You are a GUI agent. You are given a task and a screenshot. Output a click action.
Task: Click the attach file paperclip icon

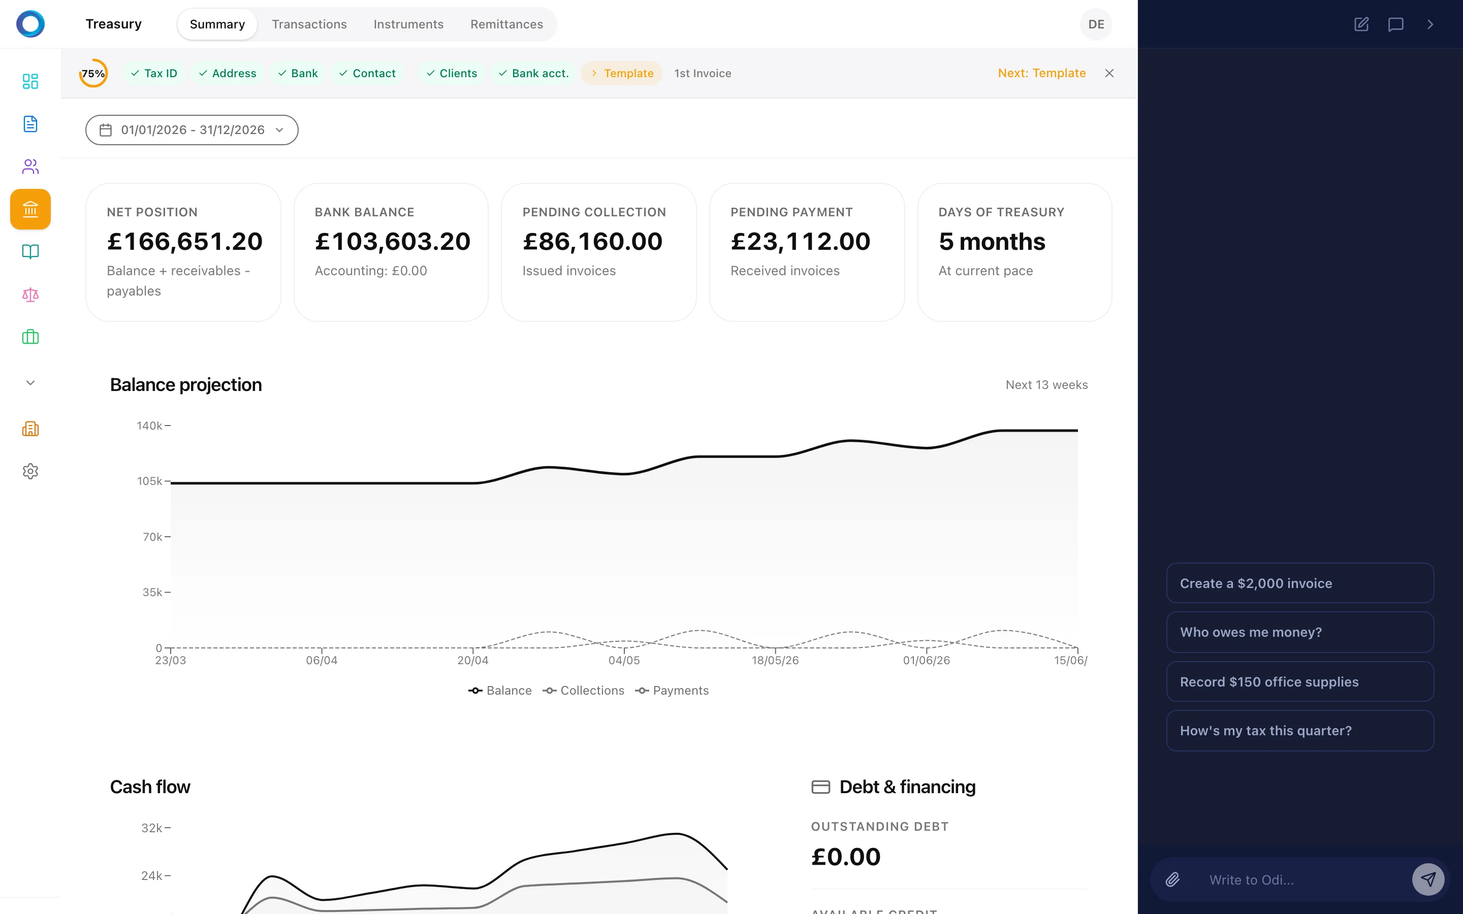(x=1173, y=879)
